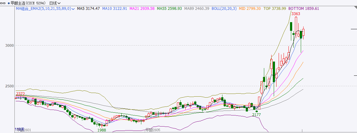Select the BOLL(20,20,3) indicator label
Image resolution: width=357 pixels, height=133 pixels.
tap(224, 9)
